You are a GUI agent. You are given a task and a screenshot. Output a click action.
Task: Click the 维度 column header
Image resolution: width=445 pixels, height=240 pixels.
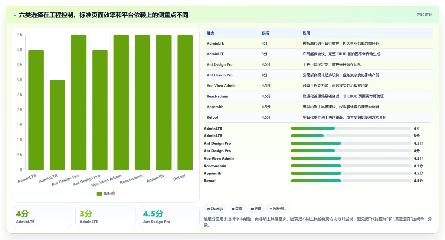pos(210,33)
